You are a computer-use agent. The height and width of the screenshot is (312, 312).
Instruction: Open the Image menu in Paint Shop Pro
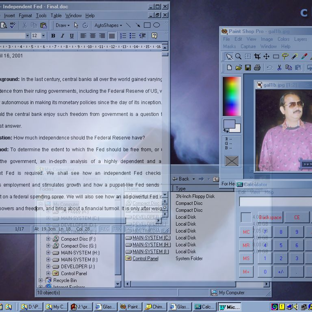(267, 39)
